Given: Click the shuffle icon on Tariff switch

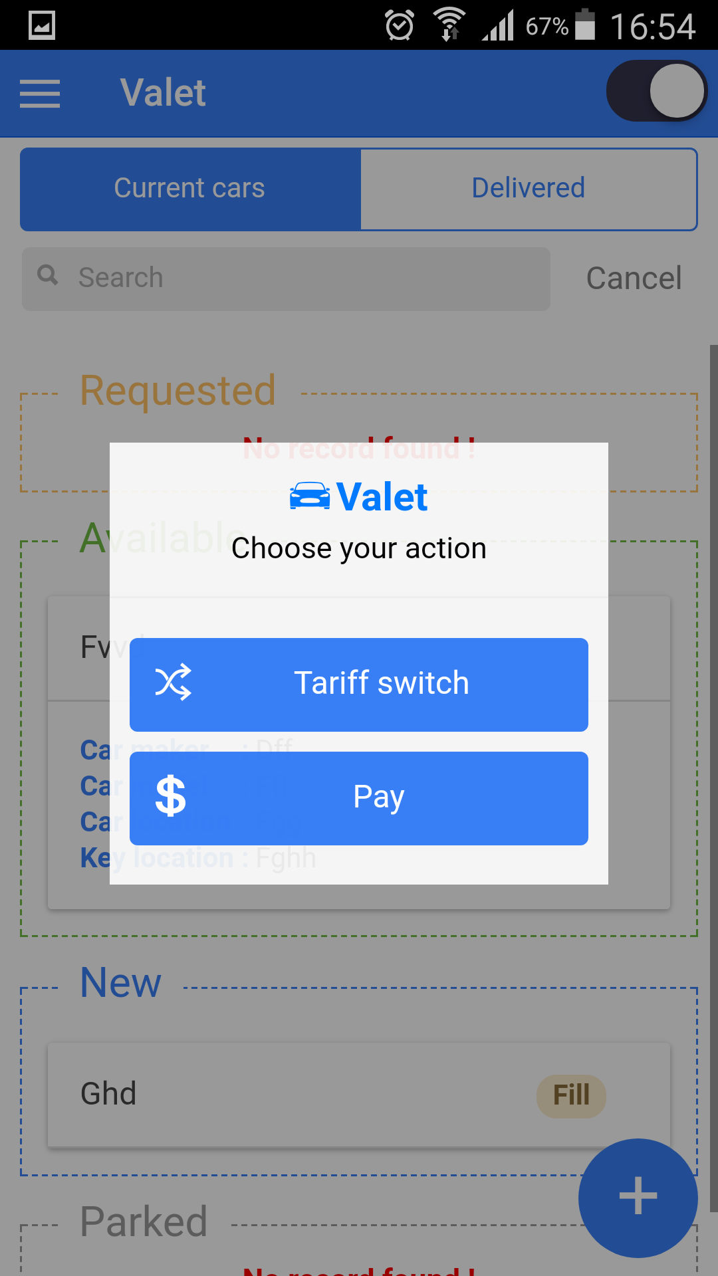Looking at the screenshot, I should tap(173, 683).
